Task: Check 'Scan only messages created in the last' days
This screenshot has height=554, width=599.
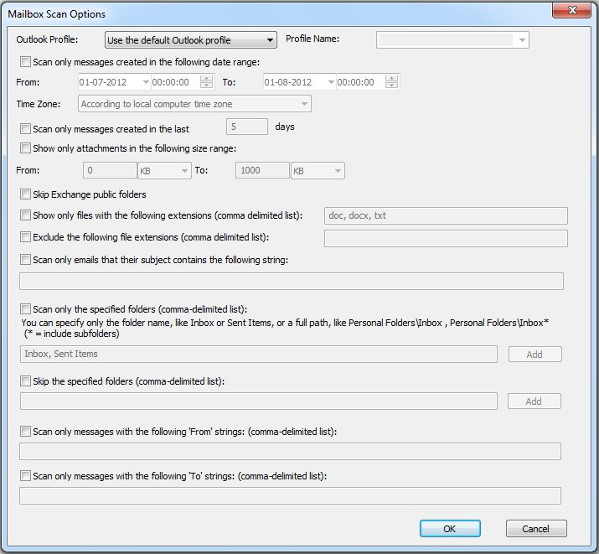Action: [x=26, y=128]
